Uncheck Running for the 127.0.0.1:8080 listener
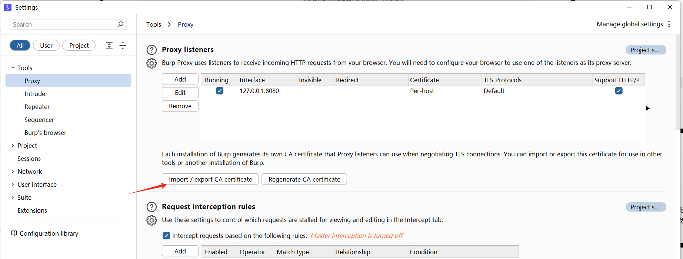 (x=220, y=91)
